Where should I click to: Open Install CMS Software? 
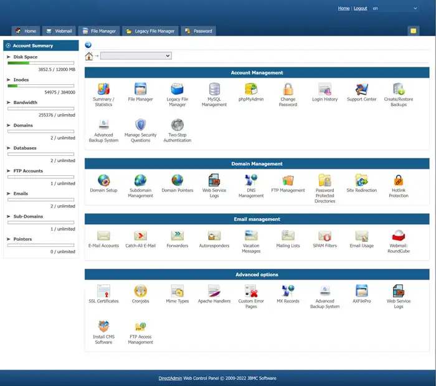(103, 332)
